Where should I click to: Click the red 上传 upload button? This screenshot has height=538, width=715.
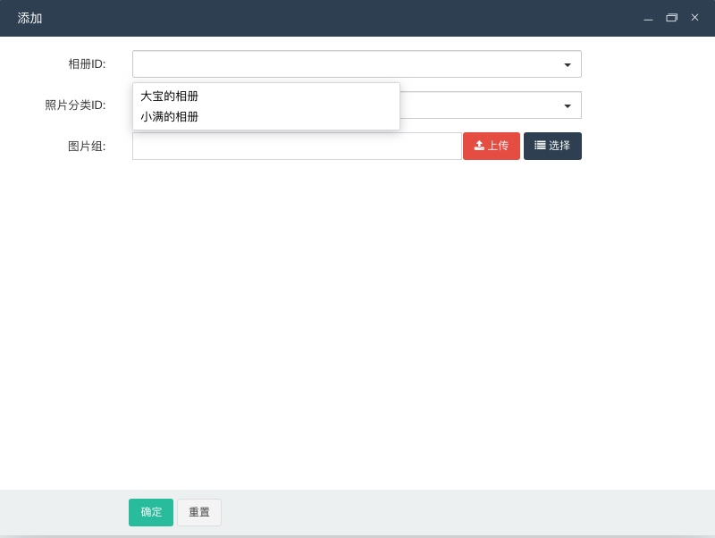click(491, 146)
